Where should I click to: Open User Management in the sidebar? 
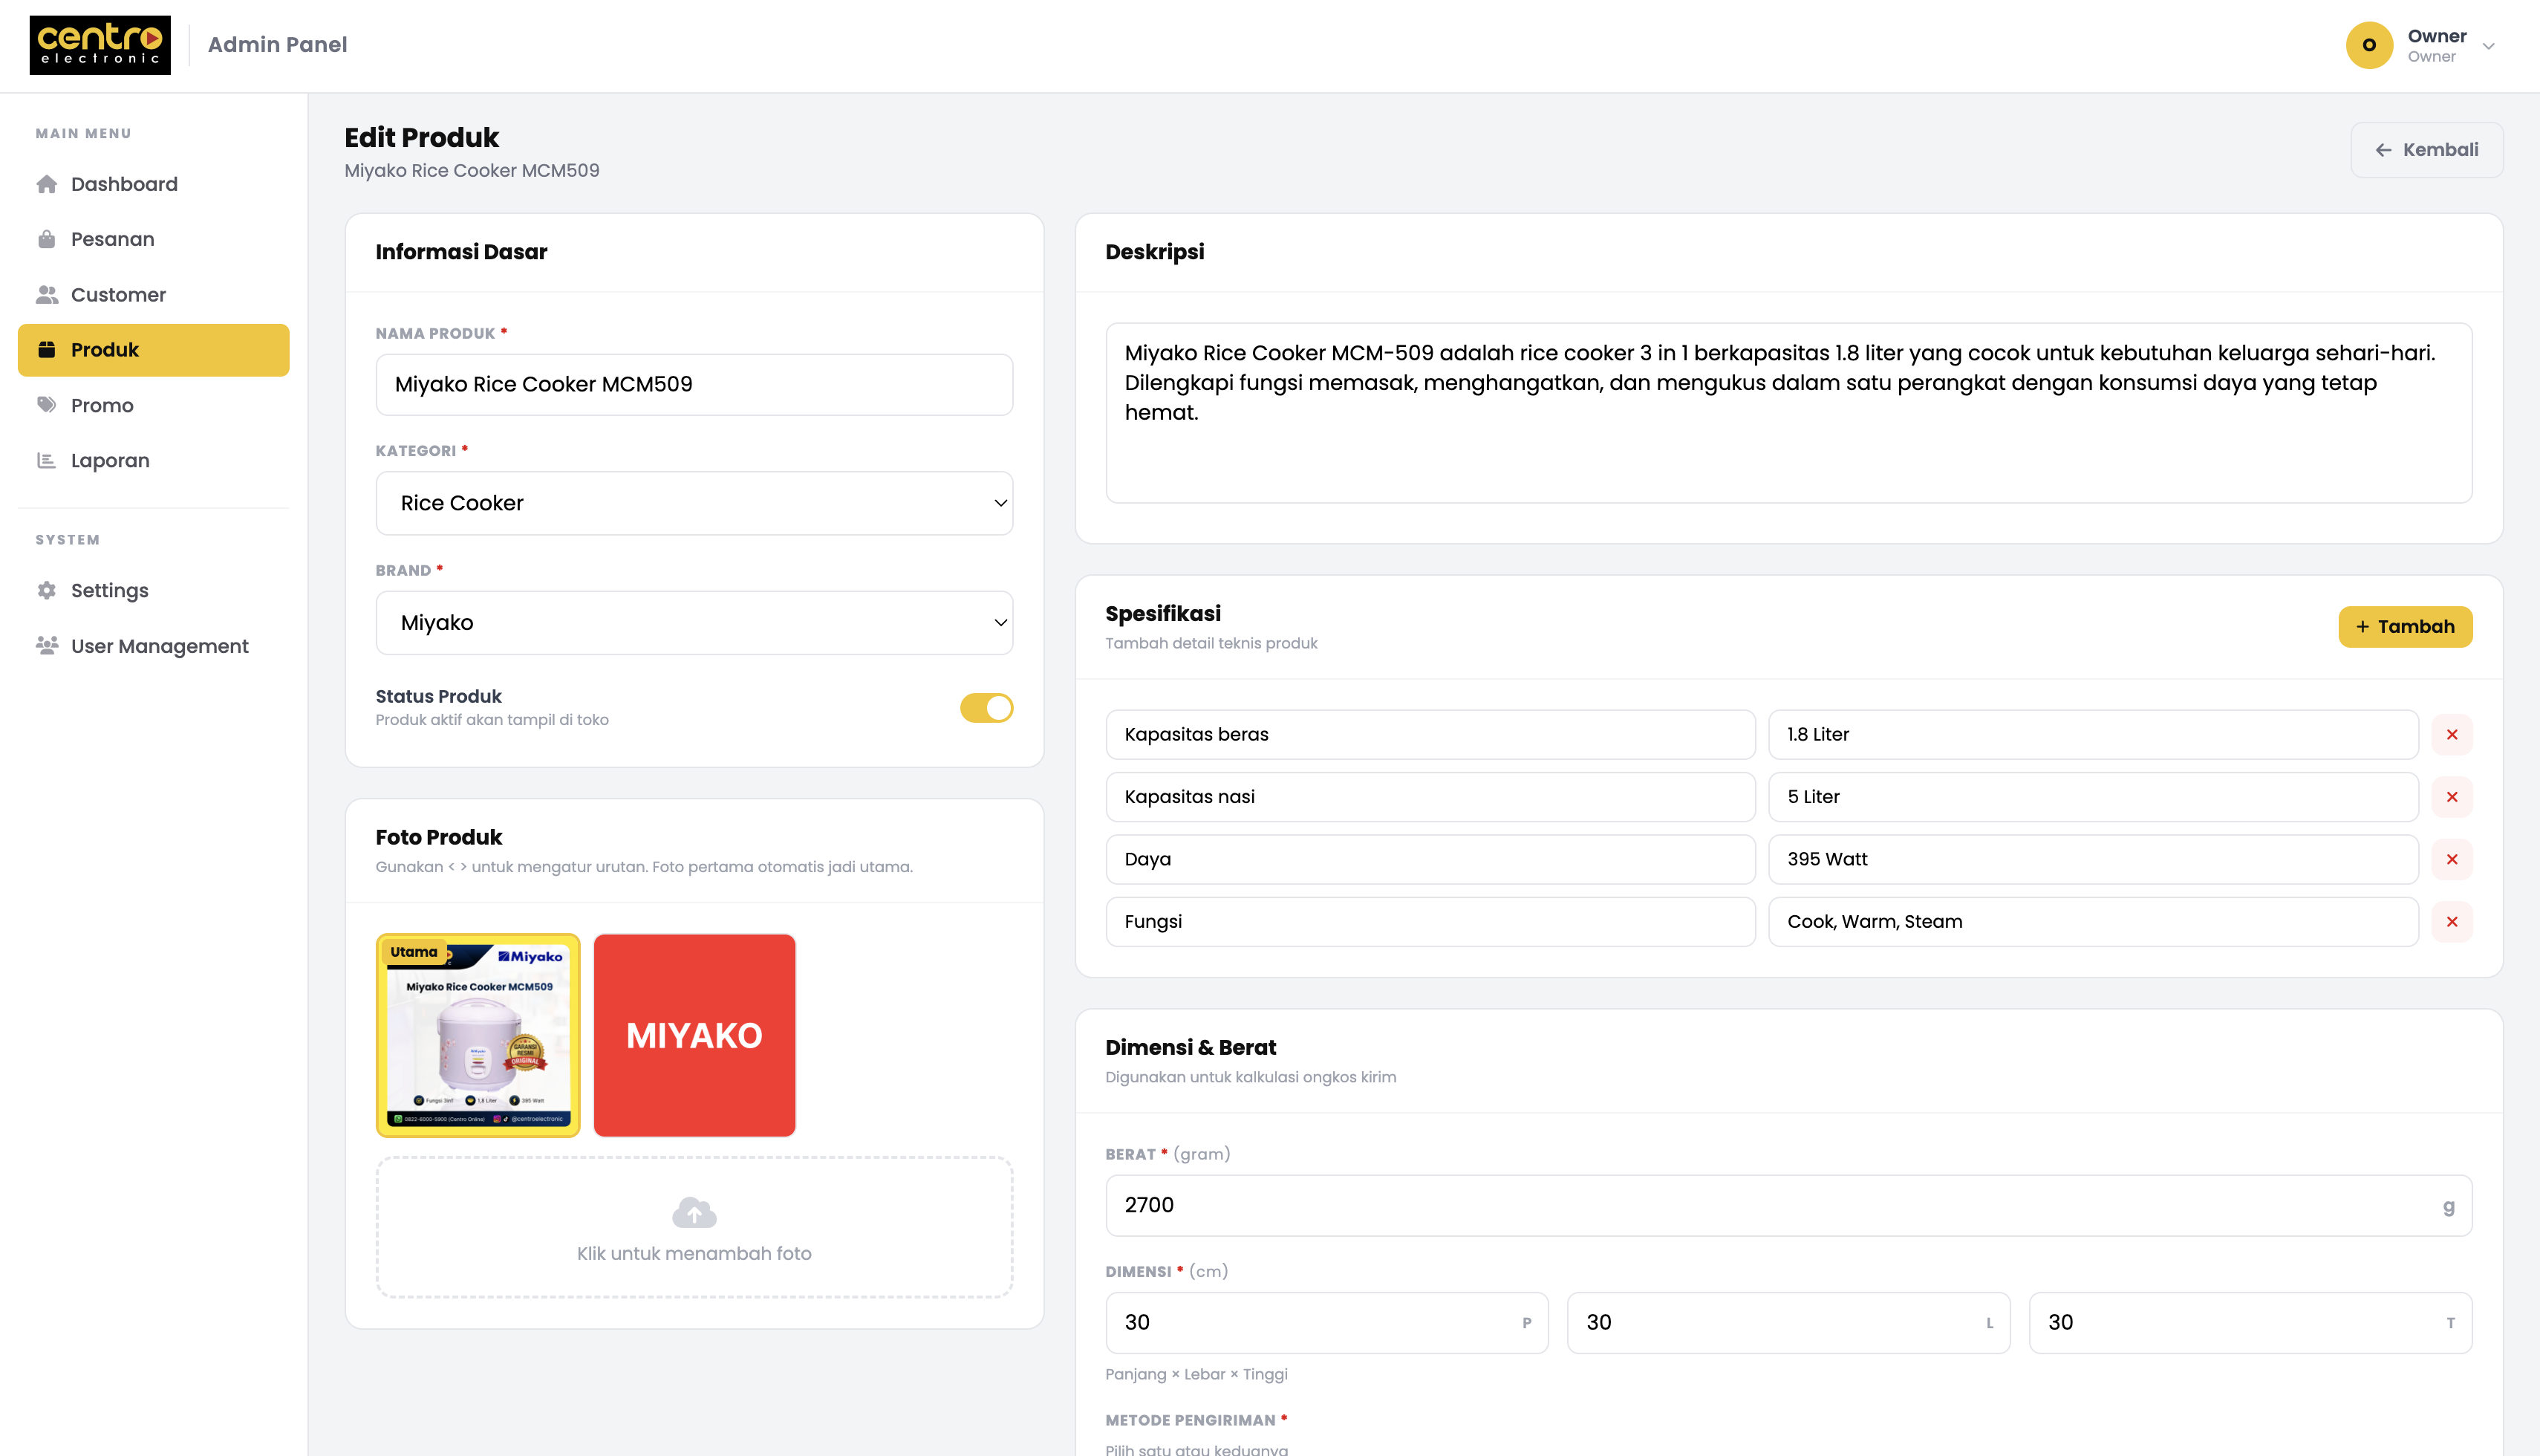click(154, 646)
